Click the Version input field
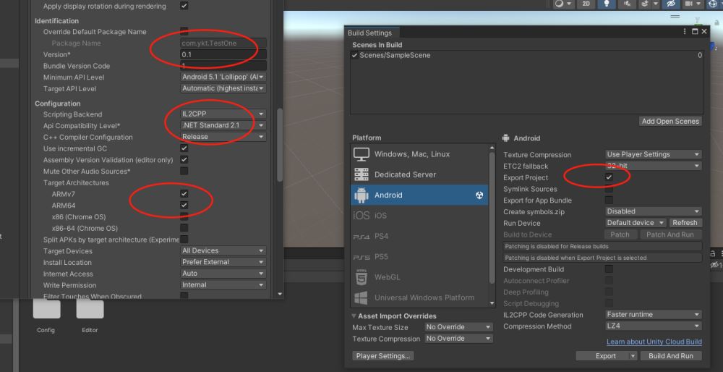723x372 pixels. tap(223, 54)
